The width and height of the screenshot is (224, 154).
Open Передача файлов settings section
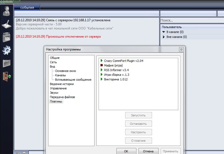(x=62, y=97)
